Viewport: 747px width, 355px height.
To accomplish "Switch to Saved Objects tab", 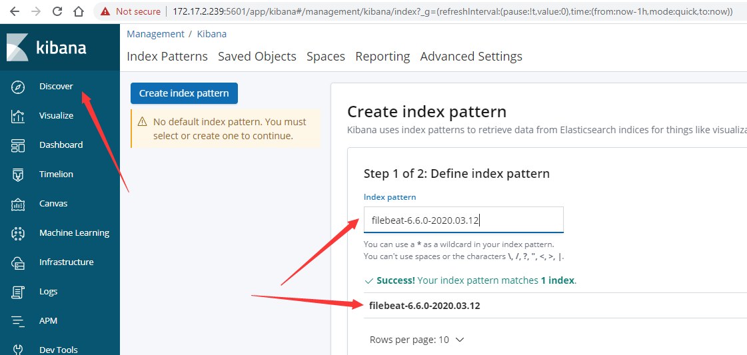I will (x=257, y=56).
